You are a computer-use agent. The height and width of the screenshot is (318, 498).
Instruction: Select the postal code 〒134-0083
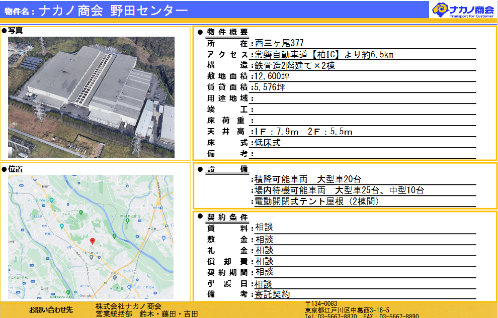click(x=321, y=304)
